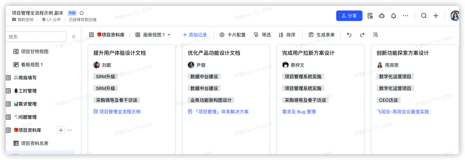Open 项目甘特视图 in sidebar
This screenshot has height=160, width=465.
click(35, 52)
